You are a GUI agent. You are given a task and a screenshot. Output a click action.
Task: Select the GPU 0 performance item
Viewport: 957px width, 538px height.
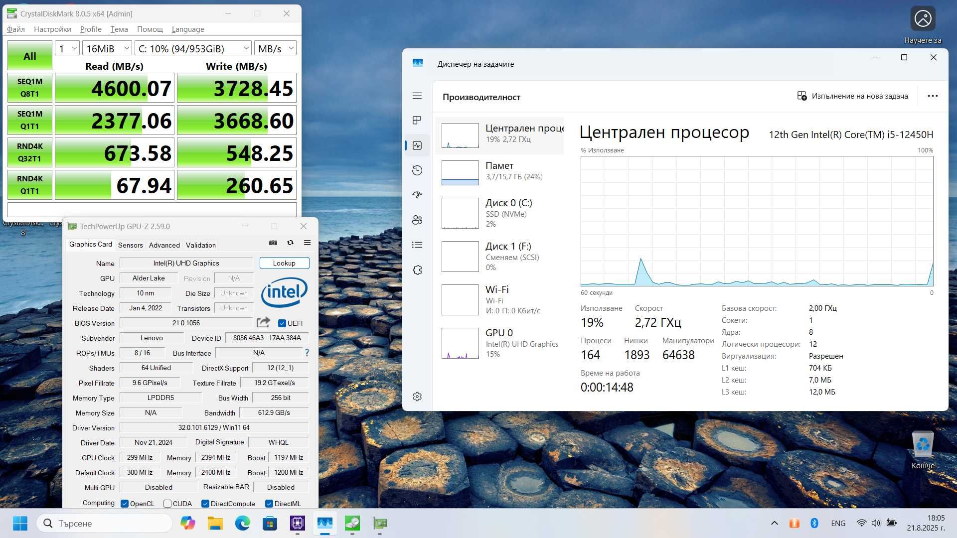point(500,343)
